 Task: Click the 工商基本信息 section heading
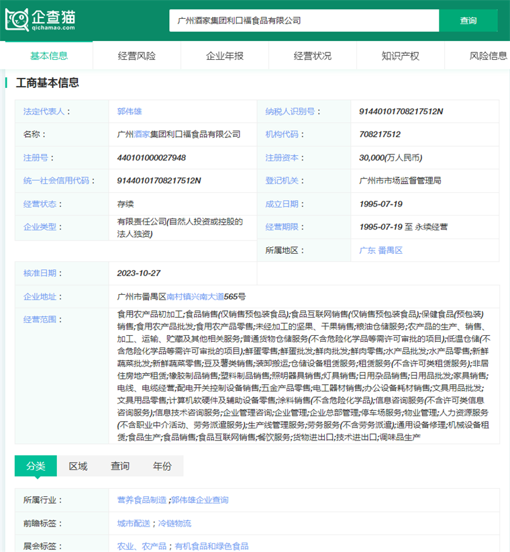48,83
